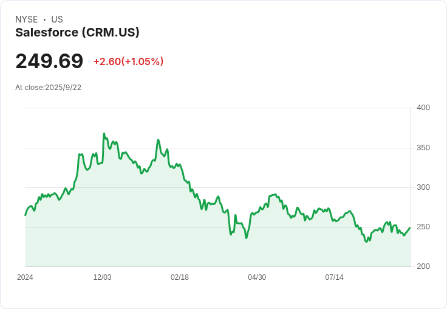The width and height of the screenshot is (447, 309).
Task: Click the lowest dip before 04/30
Action: 247,238
